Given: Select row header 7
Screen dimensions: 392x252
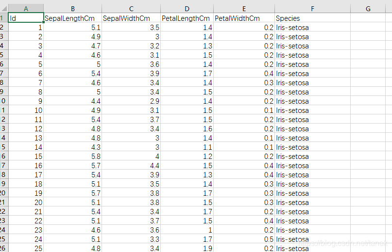Looking at the screenshot, I should [x=4, y=73].
